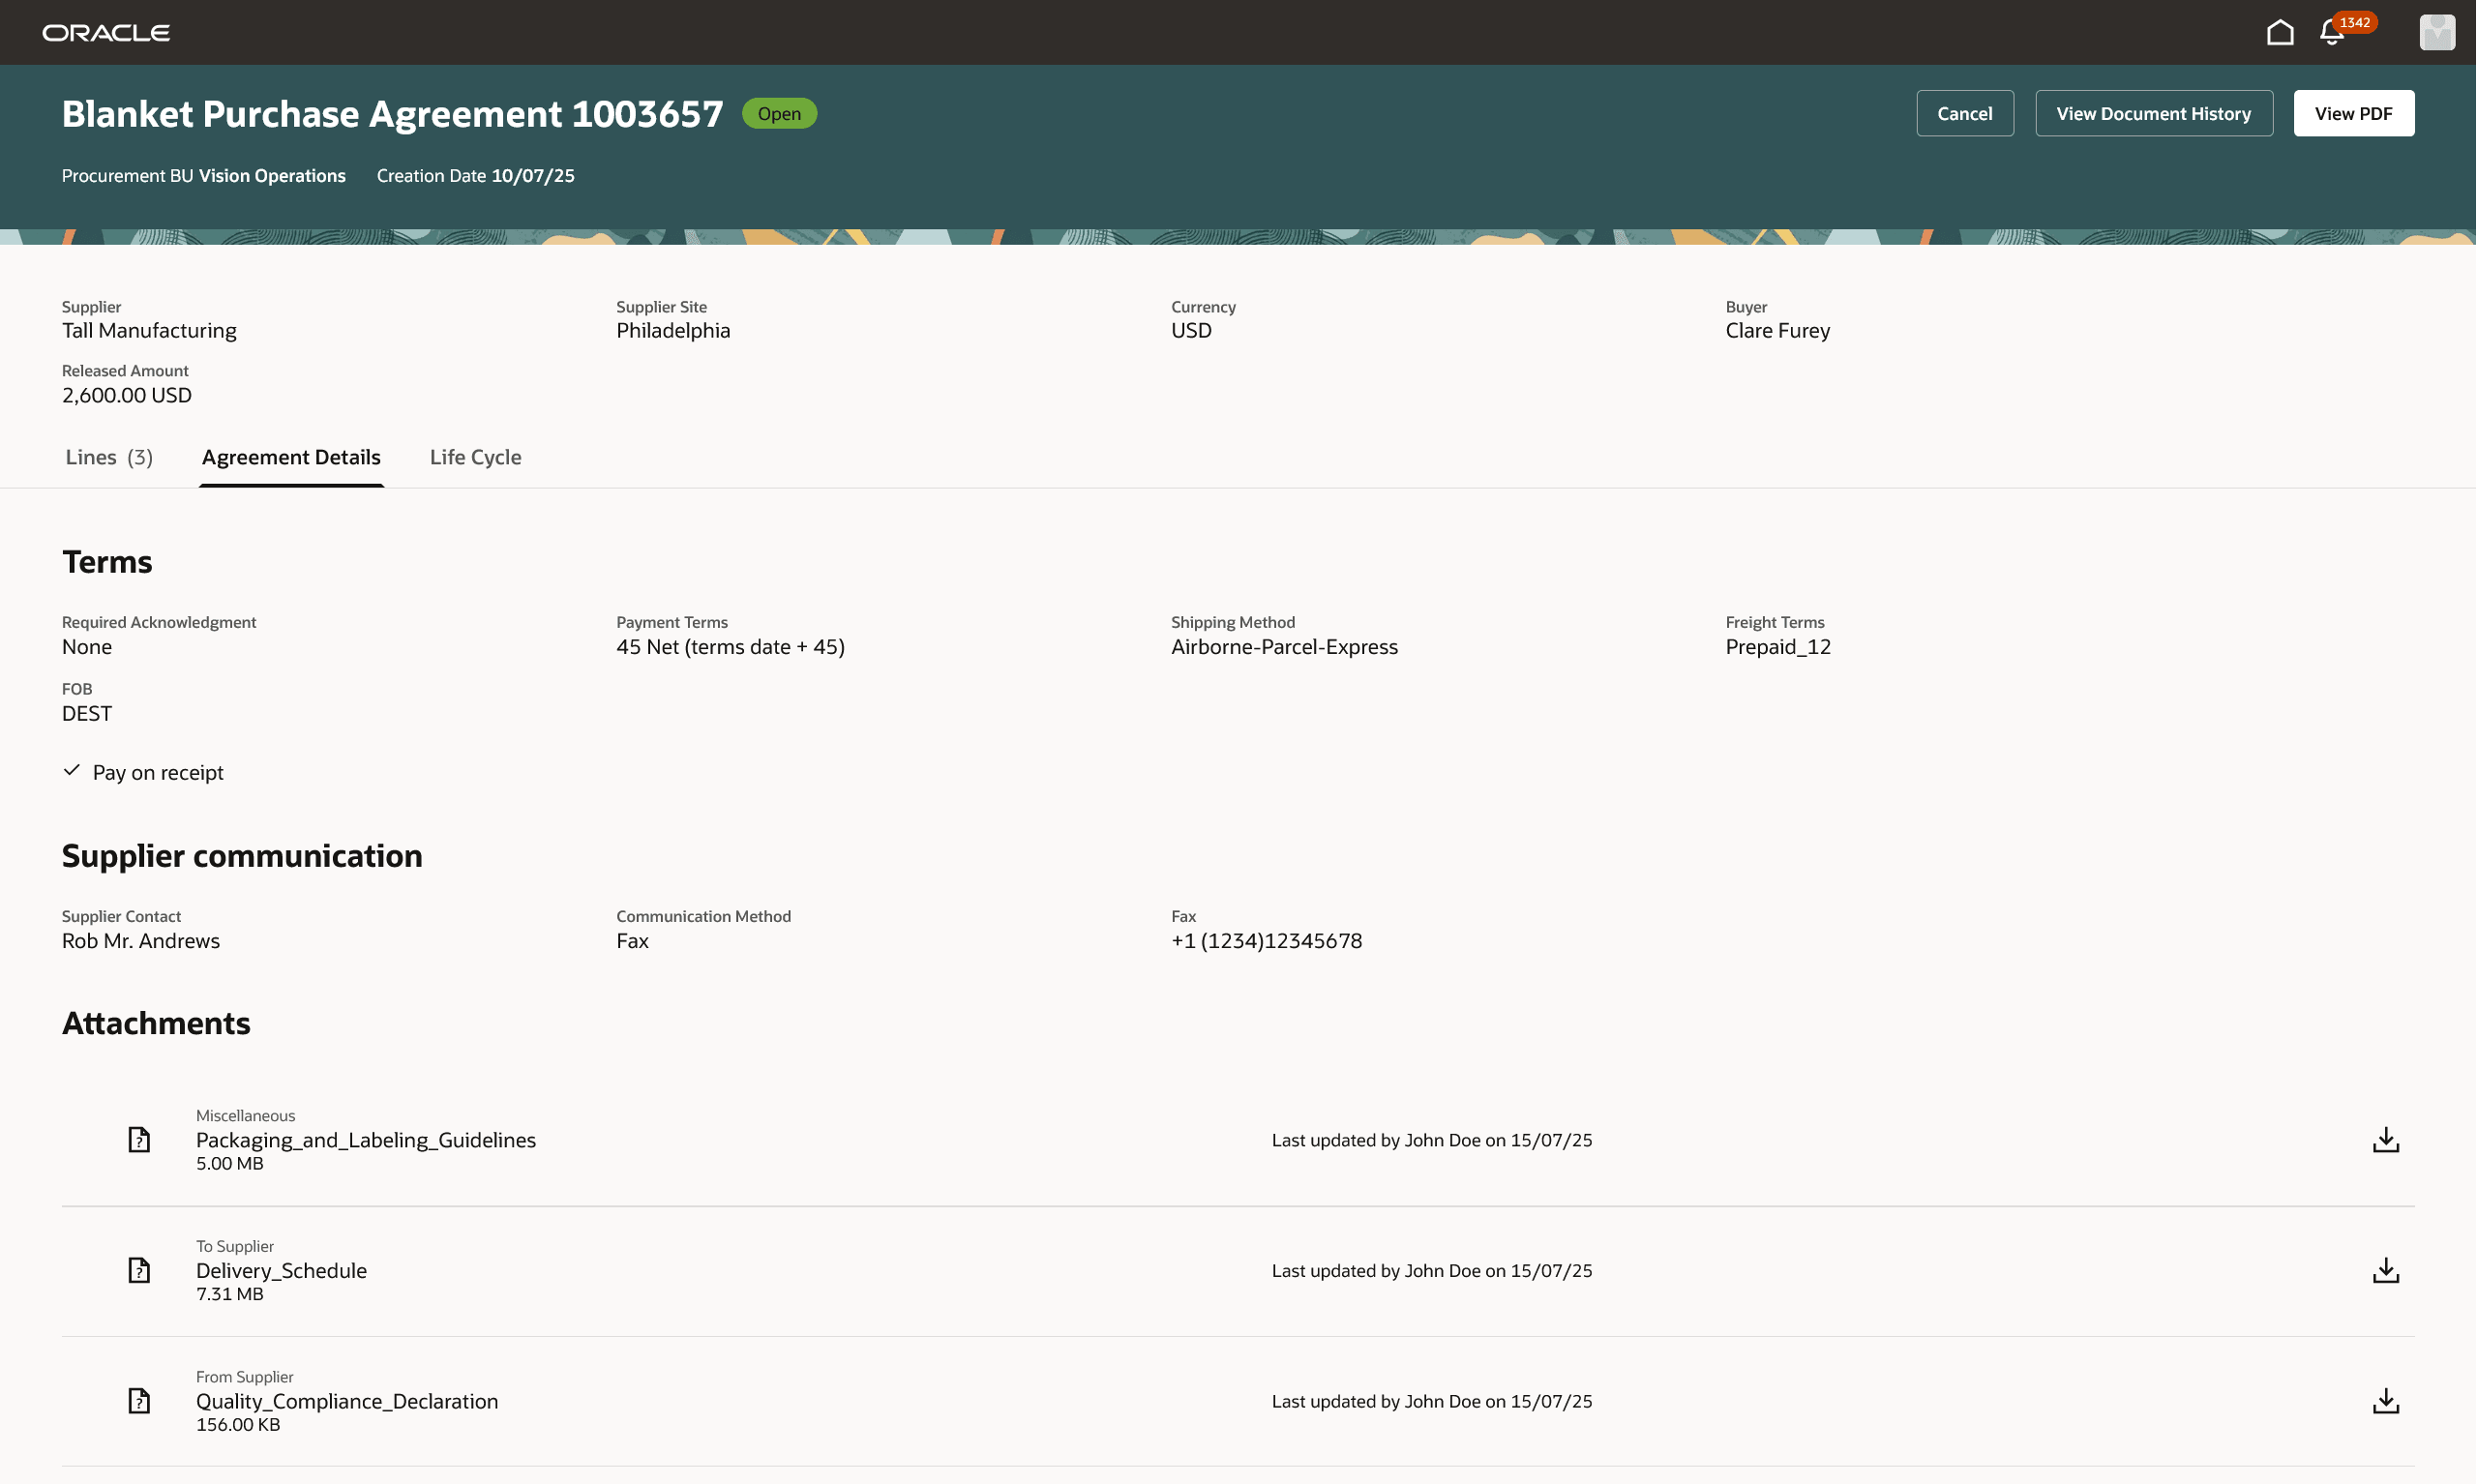2477x1484 pixels.
Task: Open Quality_Compliance_Declaration file name
Action: click(x=347, y=1401)
